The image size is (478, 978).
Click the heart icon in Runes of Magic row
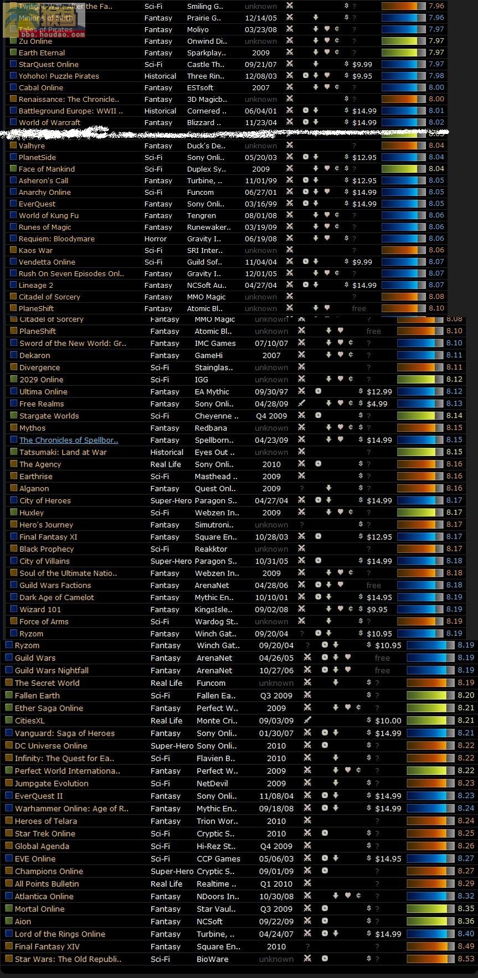pyautogui.click(x=327, y=227)
